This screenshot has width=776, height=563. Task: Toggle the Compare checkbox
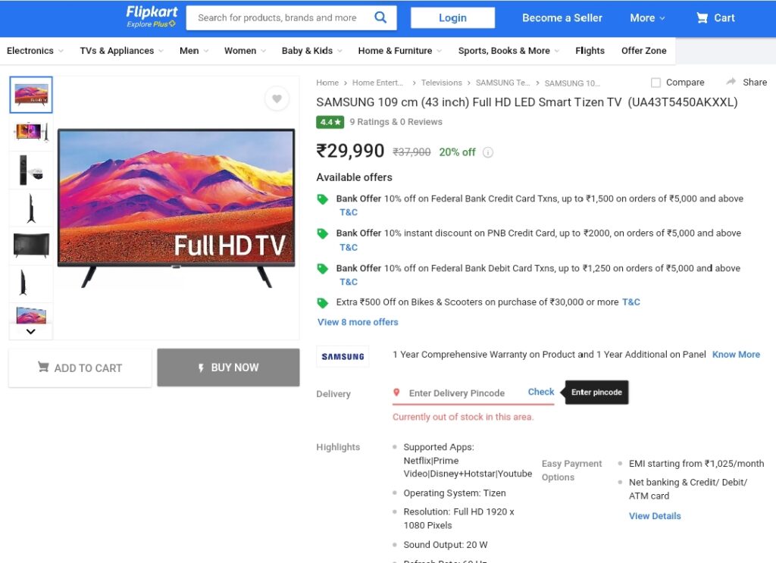(656, 83)
